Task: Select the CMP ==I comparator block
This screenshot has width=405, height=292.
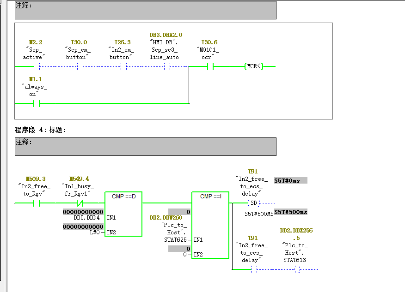Action: (x=210, y=225)
